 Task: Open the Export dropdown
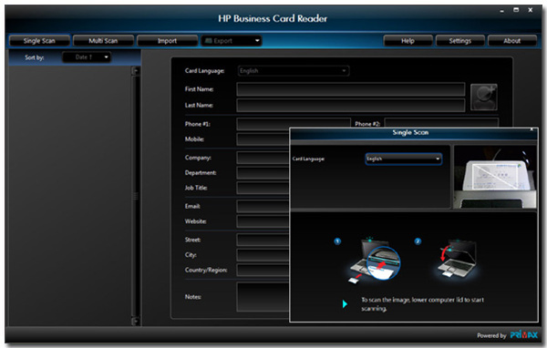(x=232, y=41)
